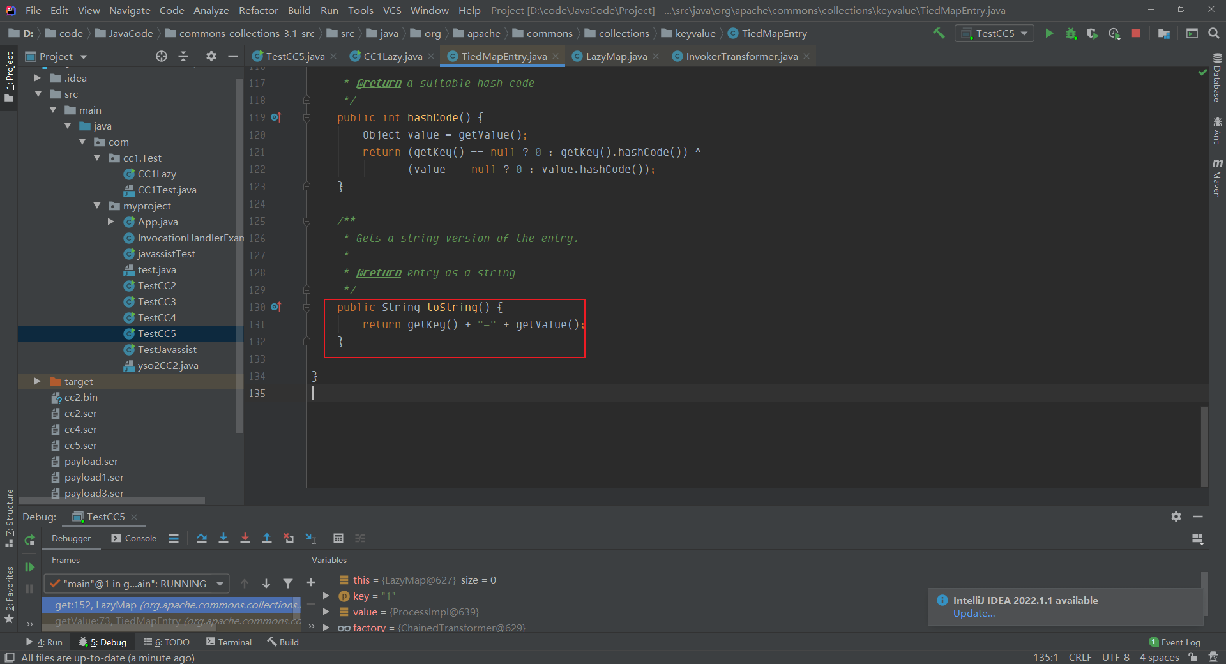
Task: Switch to LazyMap.java editor tab
Action: (616, 56)
